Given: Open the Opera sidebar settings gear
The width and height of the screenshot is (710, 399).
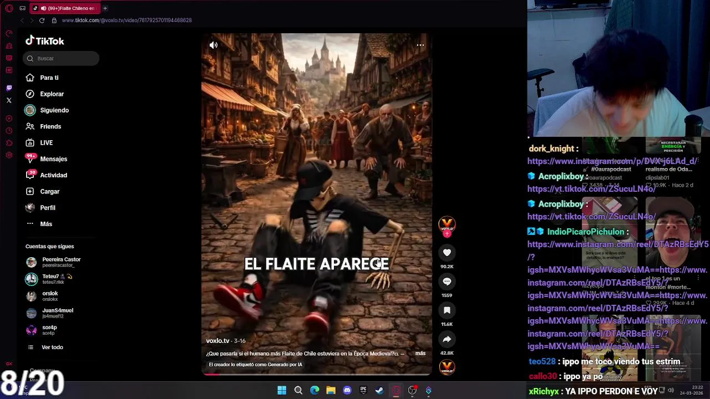Looking at the screenshot, I should click(x=9, y=155).
